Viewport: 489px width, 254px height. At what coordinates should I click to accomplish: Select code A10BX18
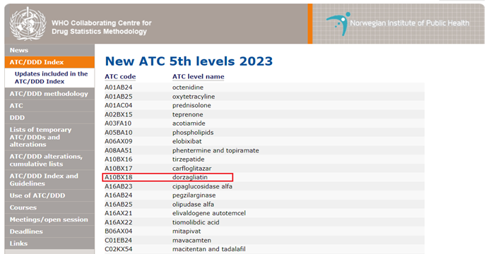click(x=118, y=177)
